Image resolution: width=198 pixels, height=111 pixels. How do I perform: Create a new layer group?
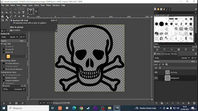click(162, 103)
